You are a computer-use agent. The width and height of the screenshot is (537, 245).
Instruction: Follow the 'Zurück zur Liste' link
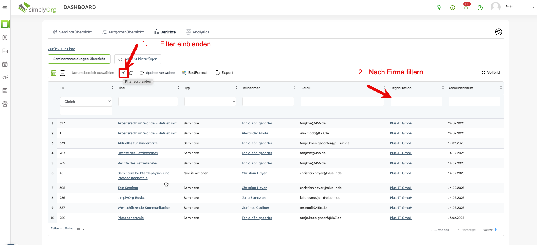(61, 49)
